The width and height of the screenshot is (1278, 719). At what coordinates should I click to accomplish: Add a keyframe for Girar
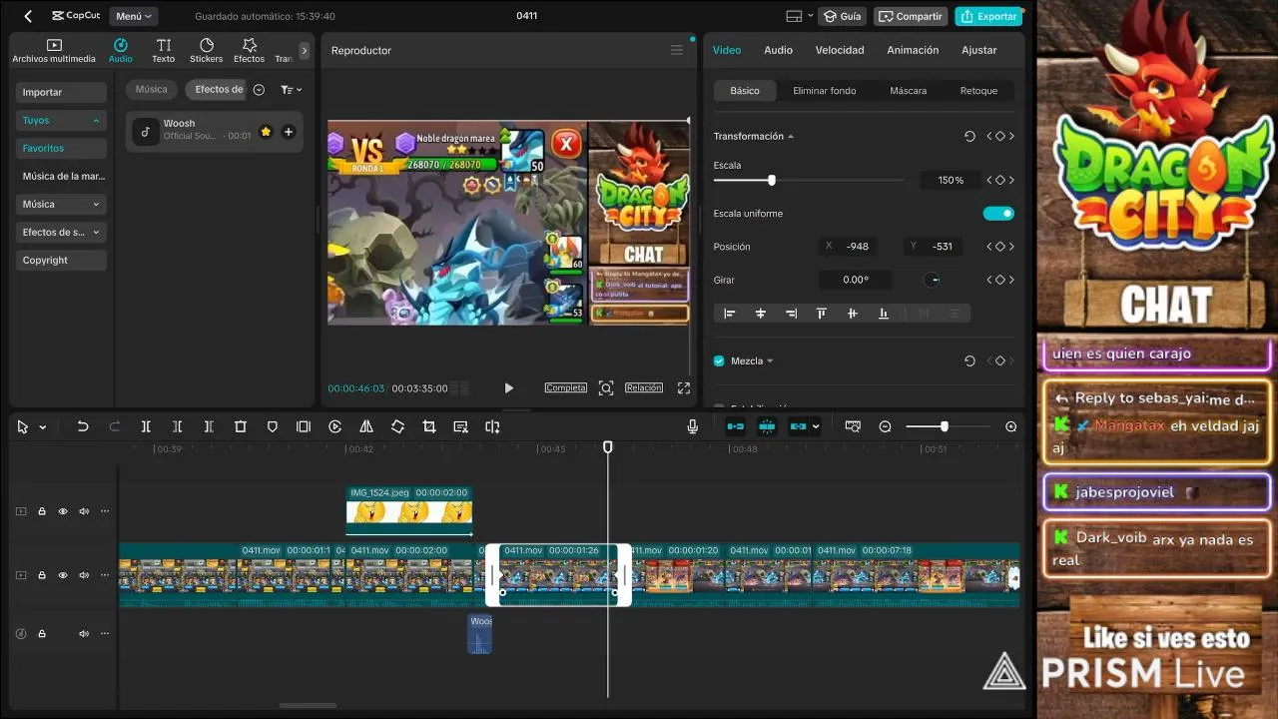[x=1000, y=281]
